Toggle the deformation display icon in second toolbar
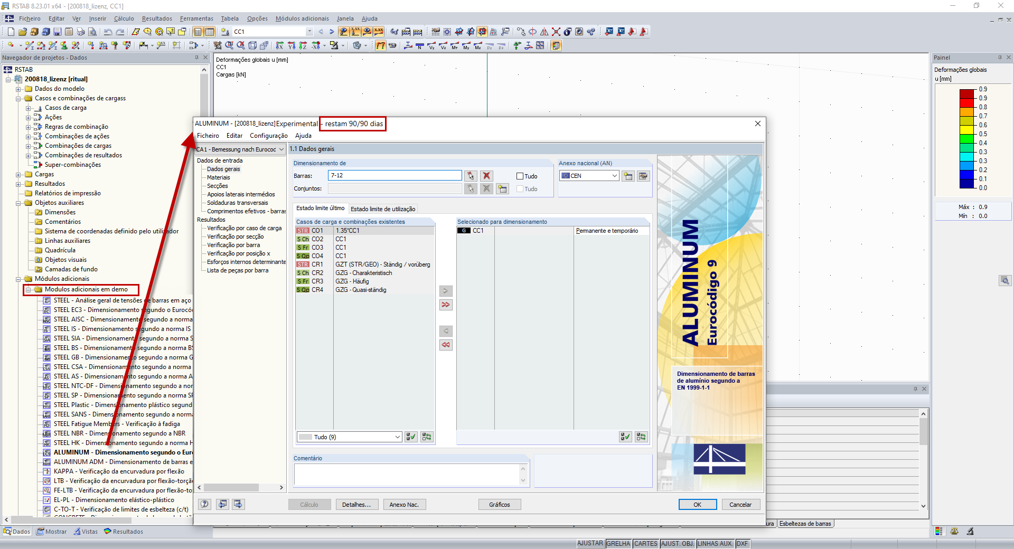The image size is (1014, 549). (381, 46)
